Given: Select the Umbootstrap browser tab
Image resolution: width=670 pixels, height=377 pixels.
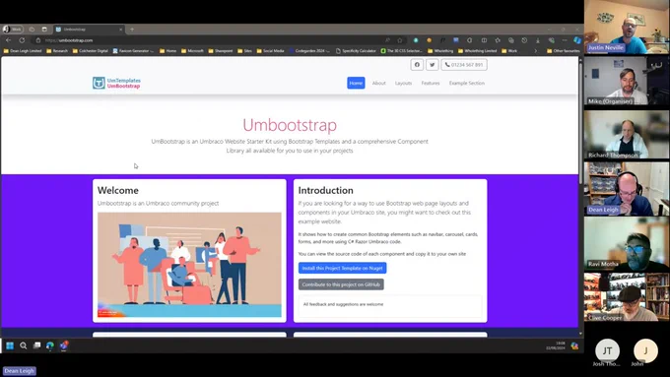Looking at the screenshot, I should point(89,29).
